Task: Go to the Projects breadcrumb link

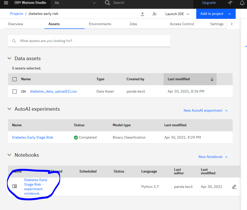Action: (17, 14)
